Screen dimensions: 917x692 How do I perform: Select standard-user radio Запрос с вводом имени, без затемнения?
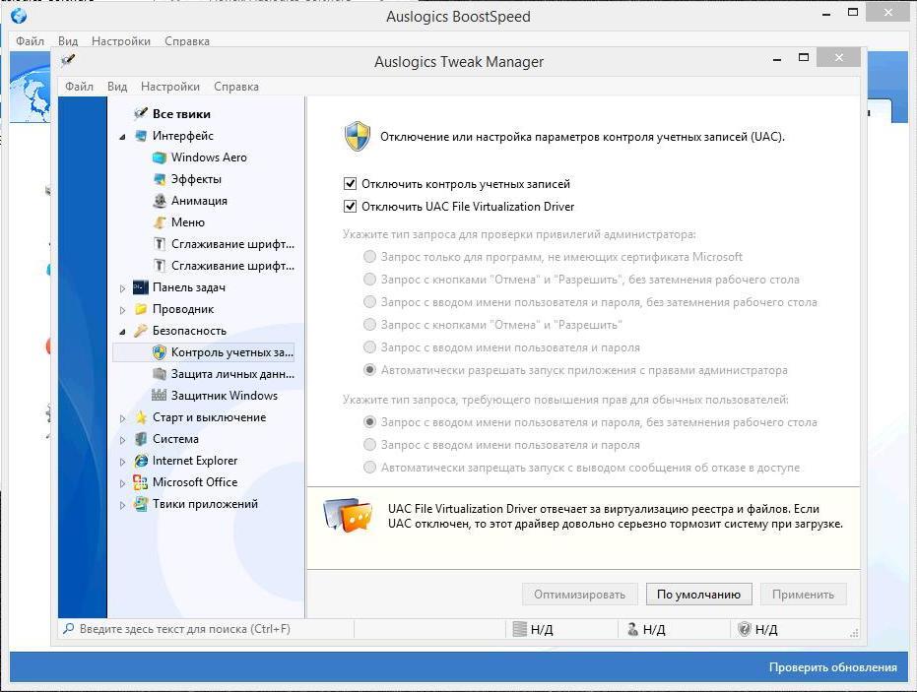(369, 422)
